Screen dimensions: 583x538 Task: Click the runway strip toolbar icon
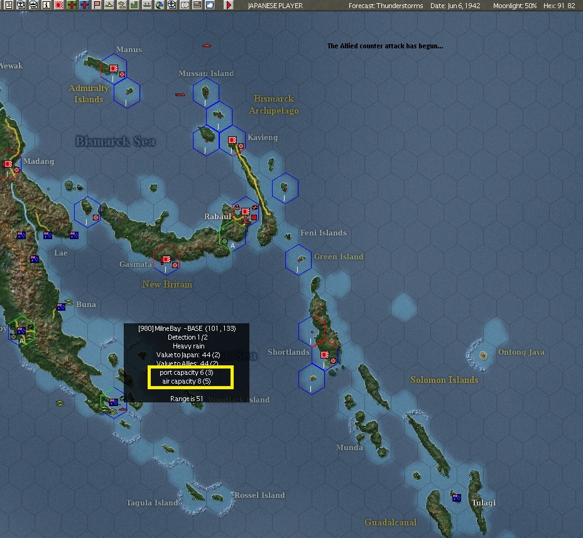[197, 5]
